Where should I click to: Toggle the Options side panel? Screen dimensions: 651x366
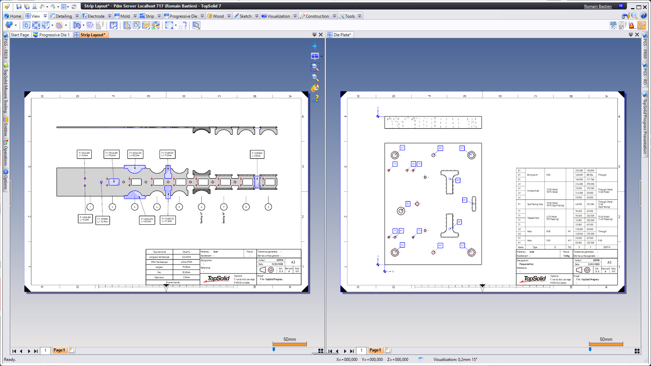(x=6, y=180)
